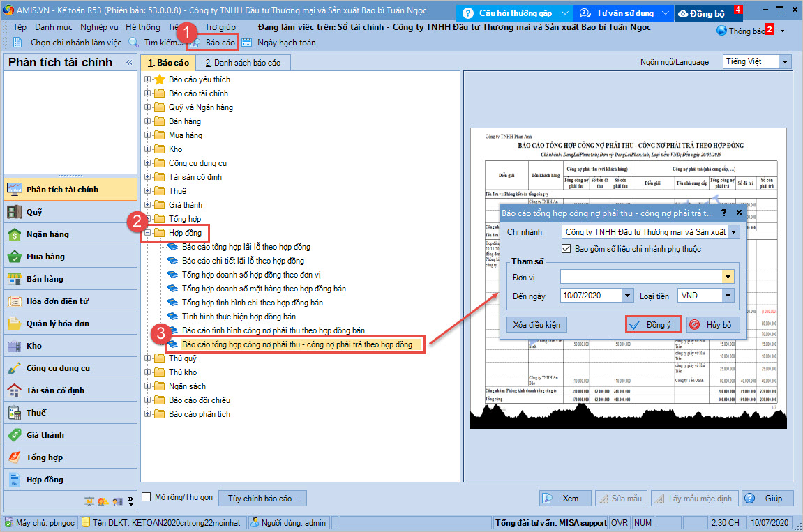This screenshot has height=532, width=803.
Task: Click the Đồng ý button
Action: [x=653, y=325]
